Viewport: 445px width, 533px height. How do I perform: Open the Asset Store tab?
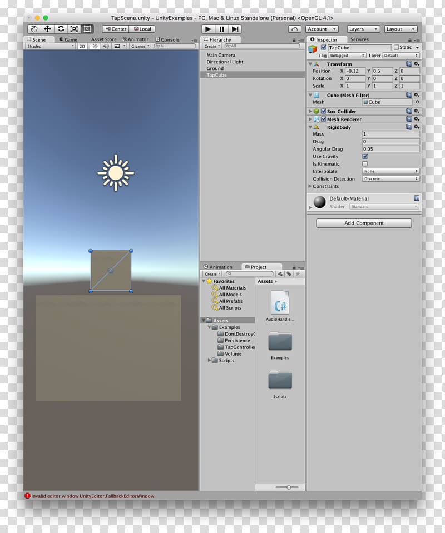click(104, 39)
